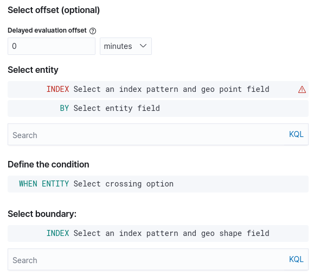Click the red INDEX keyword under Select entity

[57, 89]
